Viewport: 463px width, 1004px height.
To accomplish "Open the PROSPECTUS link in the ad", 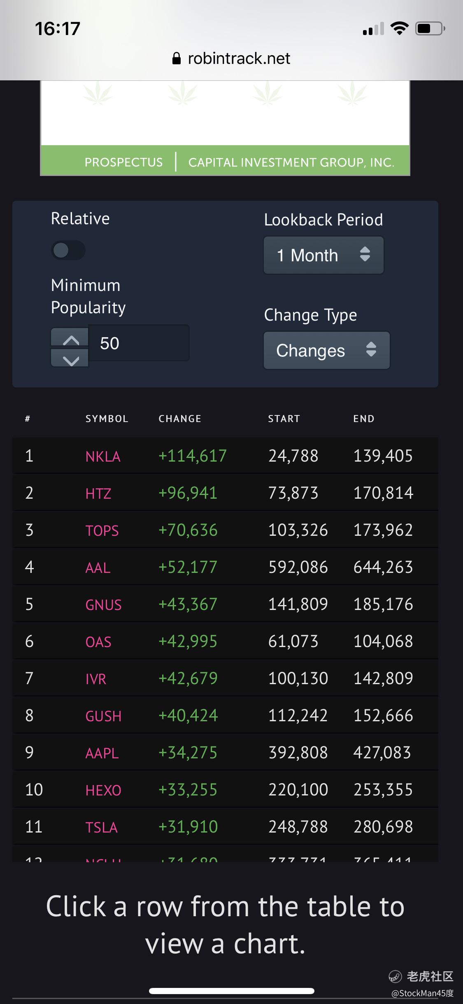I will 123,162.
